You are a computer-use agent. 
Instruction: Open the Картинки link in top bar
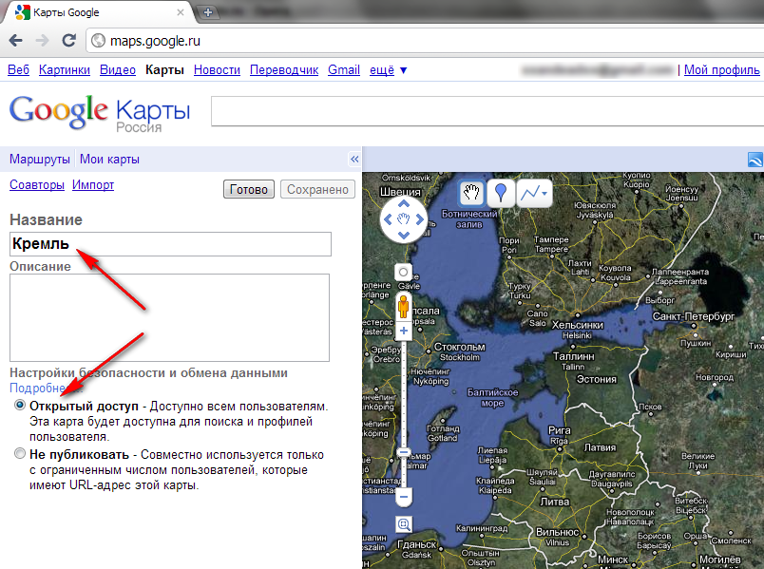click(x=65, y=70)
